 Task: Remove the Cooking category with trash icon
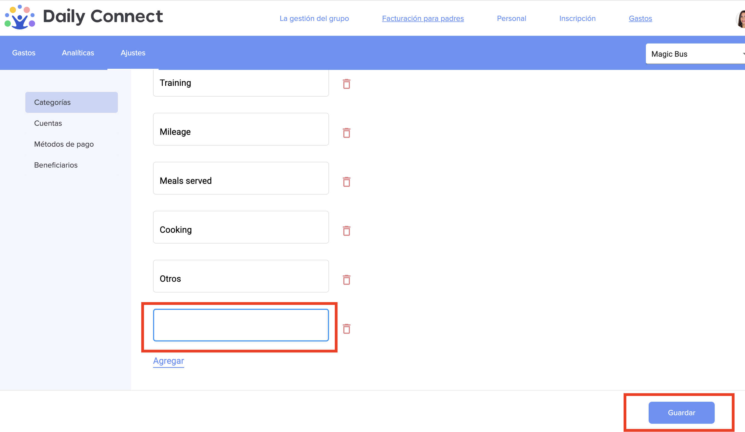[346, 231]
